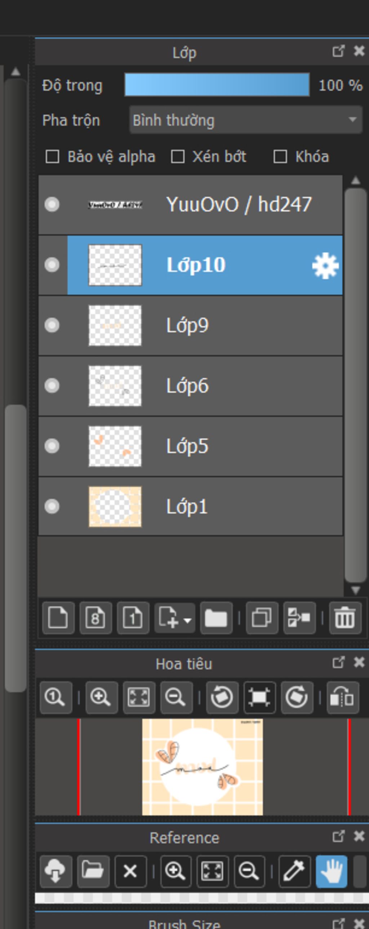
Task: Click the Độ trong opacity slider
Action: (x=217, y=85)
